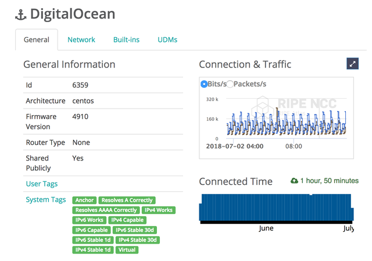Click the 2018-07-02 04:00 axis label

[x=235, y=146]
